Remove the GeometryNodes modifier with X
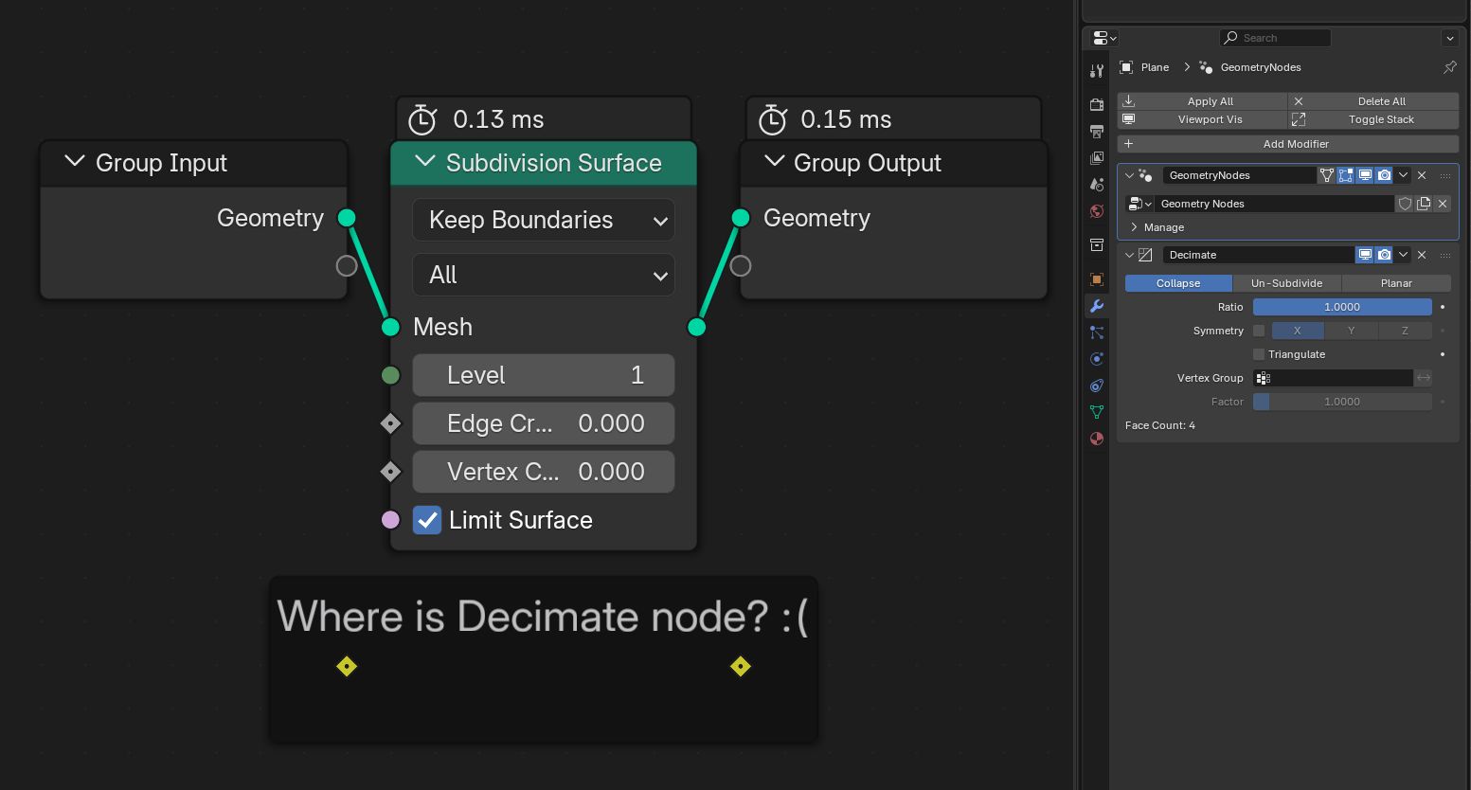Image resolution: width=1471 pixels, height=790 pixels. pyautogui.click(x=1422, y=175)
